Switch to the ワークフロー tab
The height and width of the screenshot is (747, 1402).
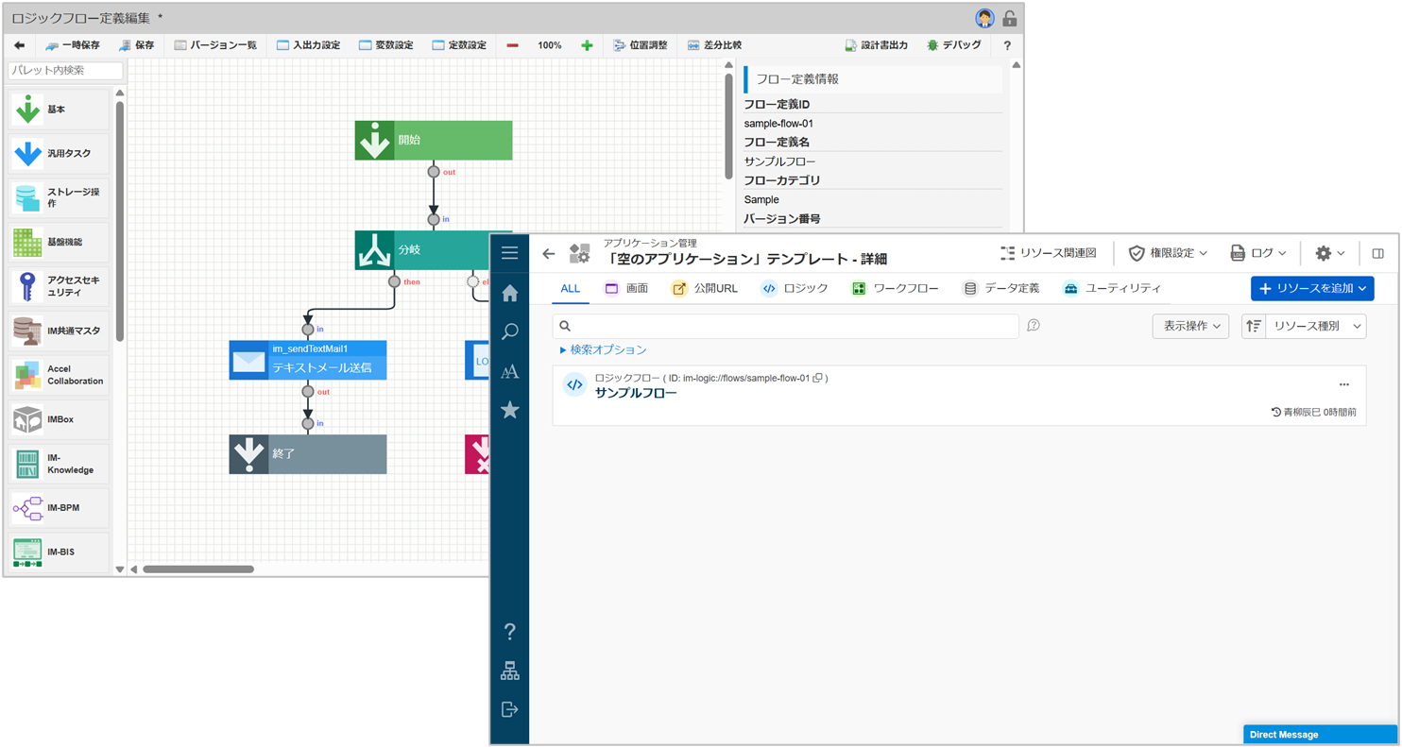895,288
